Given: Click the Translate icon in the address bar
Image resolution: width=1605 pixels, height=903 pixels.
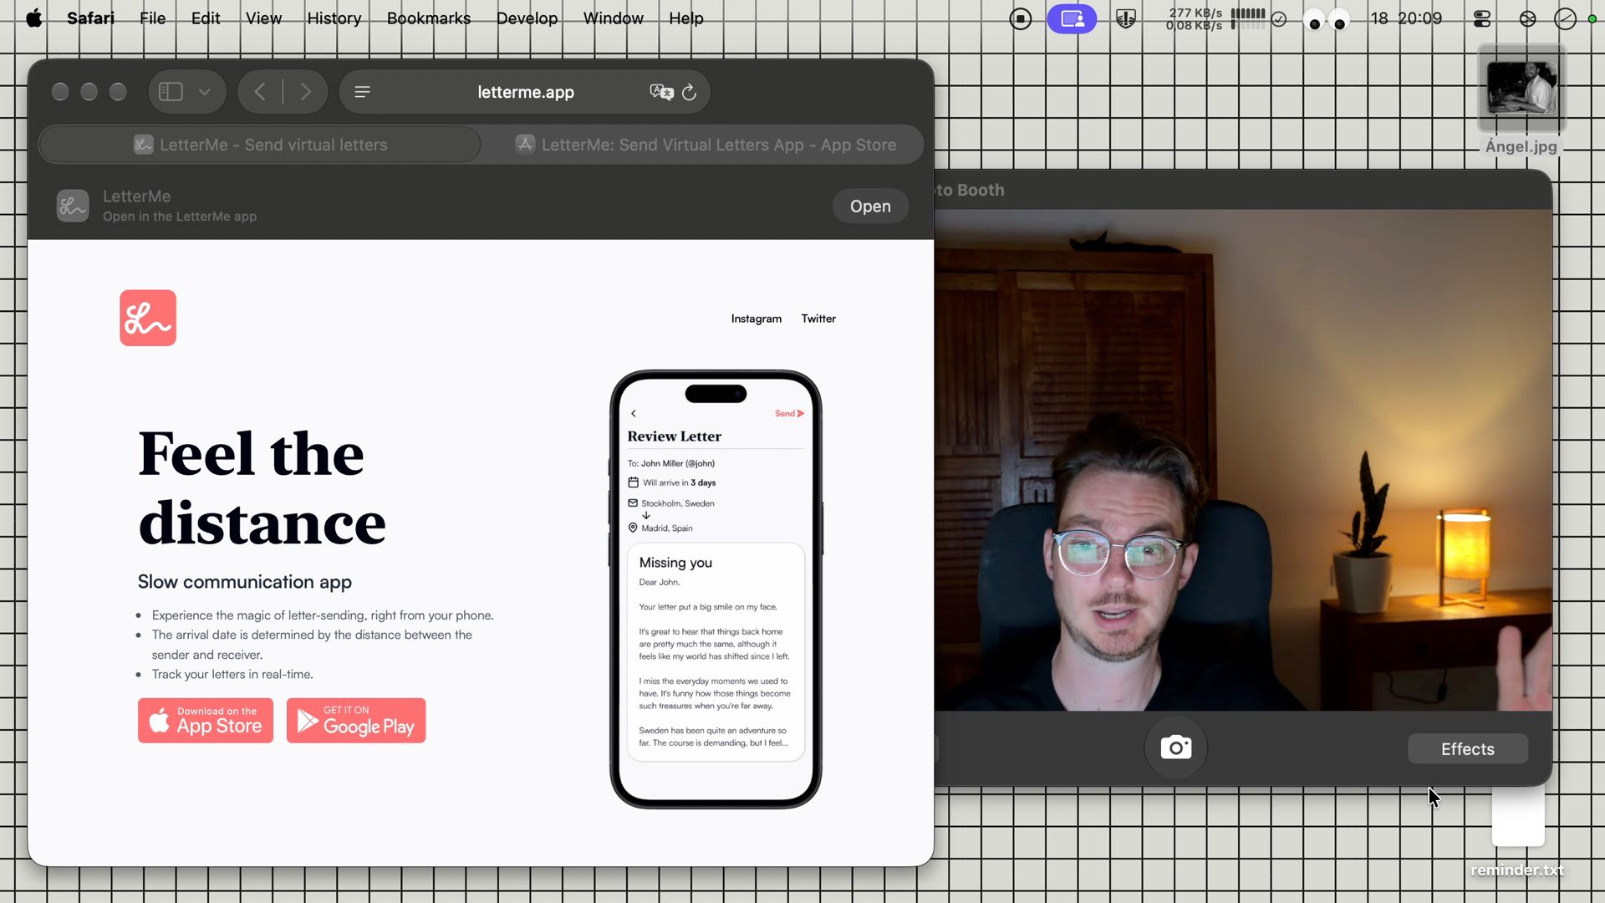Looking at the screenshot, I should point(661,92).
